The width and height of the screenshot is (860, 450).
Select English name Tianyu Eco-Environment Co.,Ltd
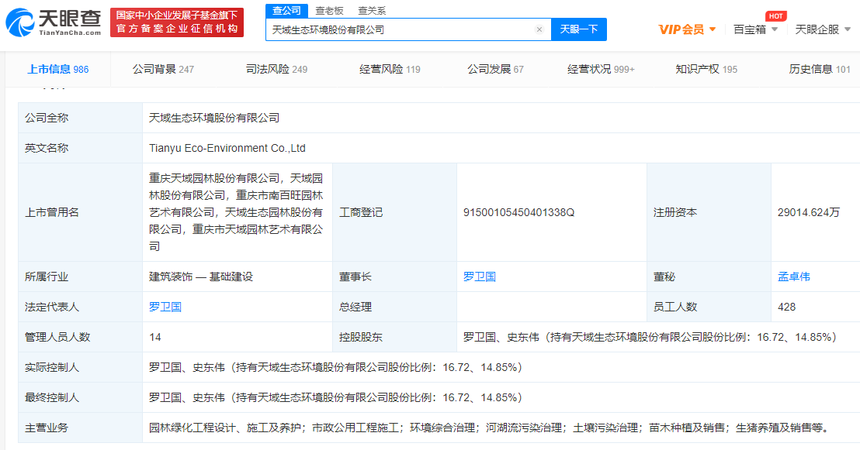tap(227, 149)
